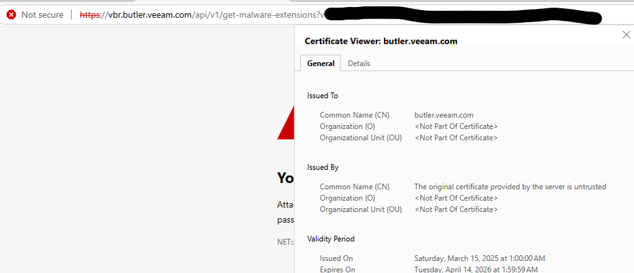The image size is (634, 273).
Task: Click Organization (O) label under Issued By
Action: pyautogui.click(x=347, y=198)
